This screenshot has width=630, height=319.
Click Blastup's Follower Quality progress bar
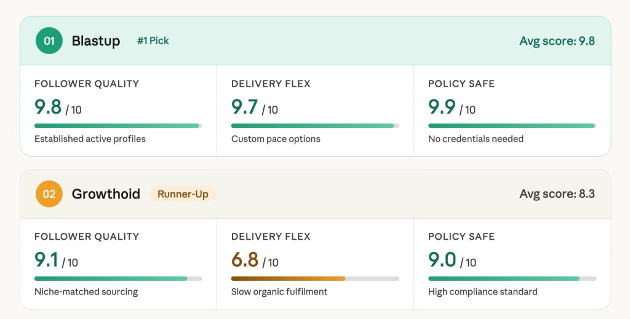pyautogui.click(x=118, y=125)
